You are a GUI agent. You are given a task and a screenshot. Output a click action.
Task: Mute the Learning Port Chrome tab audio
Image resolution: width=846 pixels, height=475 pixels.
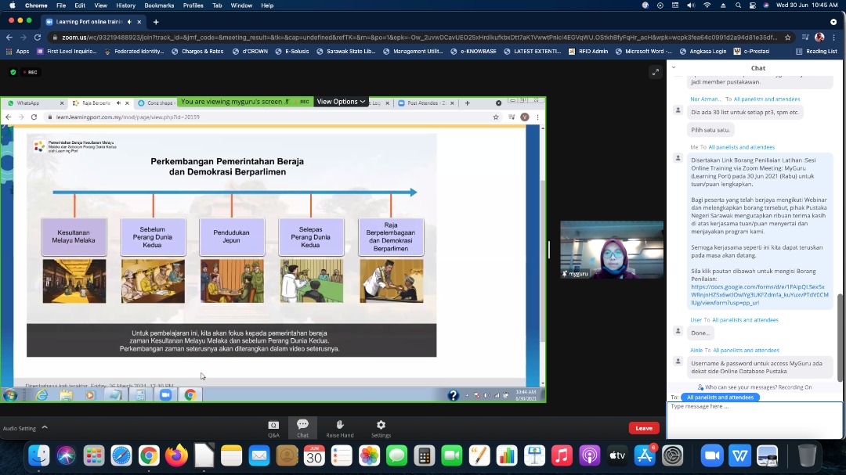[x=129, y=22]
